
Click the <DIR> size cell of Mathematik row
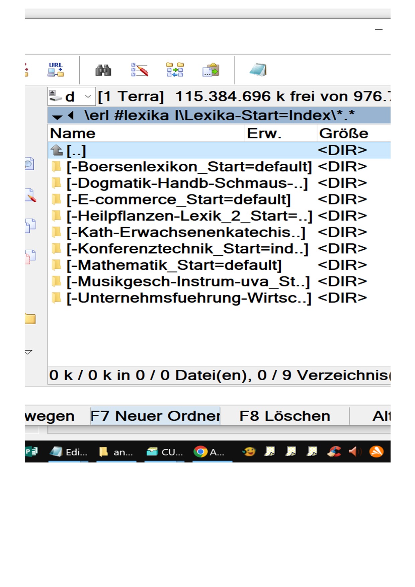pyautogui.click(x=342, y=265)
